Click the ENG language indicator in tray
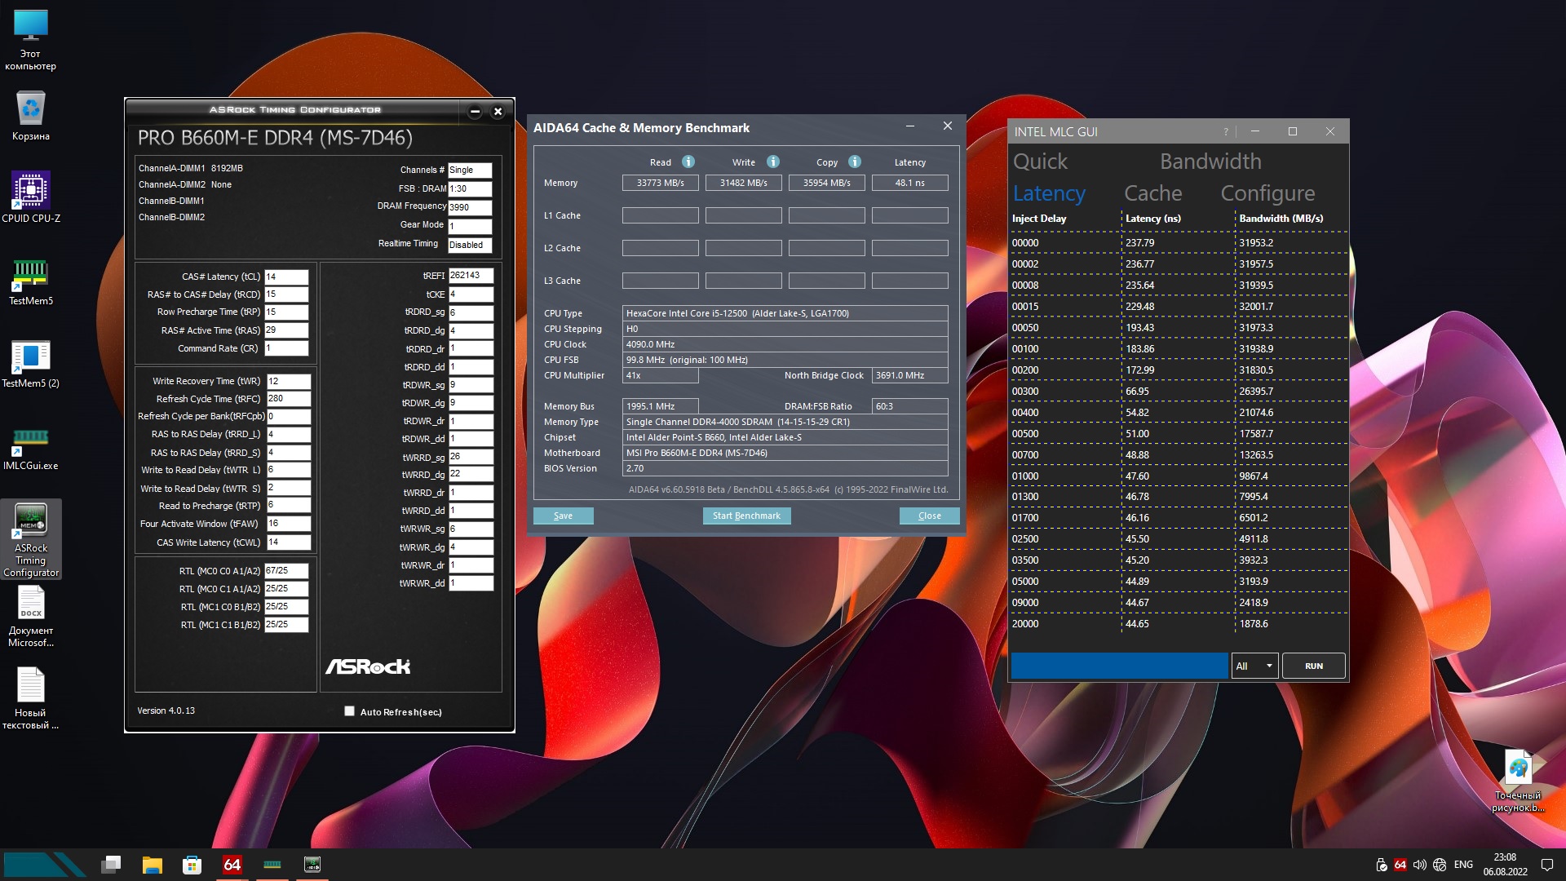This screenshot has height=881, width=1566. tap(1463, 865)
